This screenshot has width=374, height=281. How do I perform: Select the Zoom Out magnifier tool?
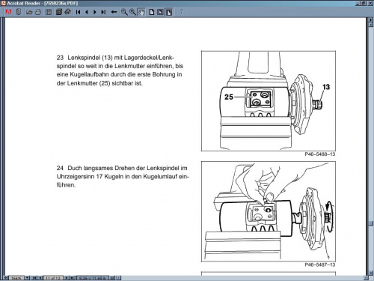click(x=124, y=12)
